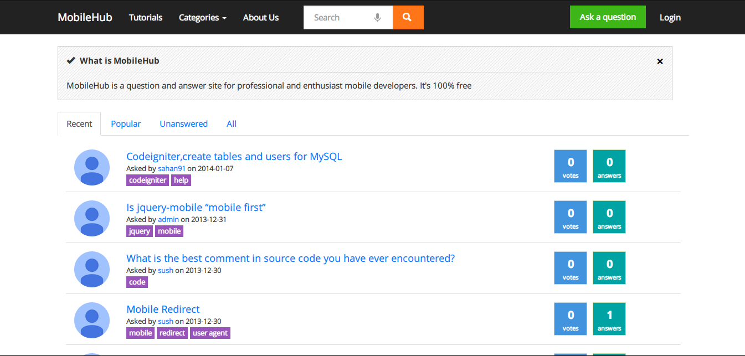Open the Categories dropdown menu

(x=203, y=18)
